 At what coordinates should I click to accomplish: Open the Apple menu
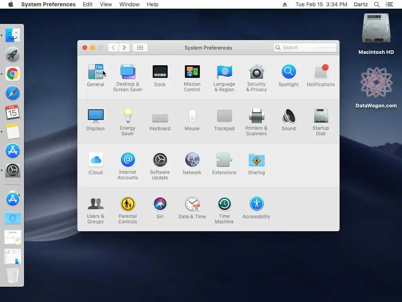(x=11, y=4)
